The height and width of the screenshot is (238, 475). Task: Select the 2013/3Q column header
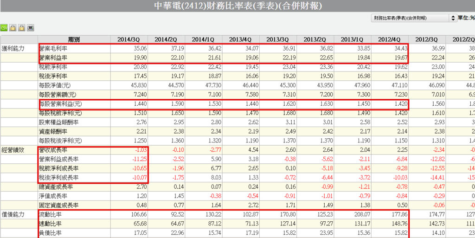278,39
